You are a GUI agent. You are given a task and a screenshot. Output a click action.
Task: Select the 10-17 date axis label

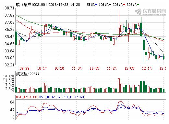click(x=42, y=68)
